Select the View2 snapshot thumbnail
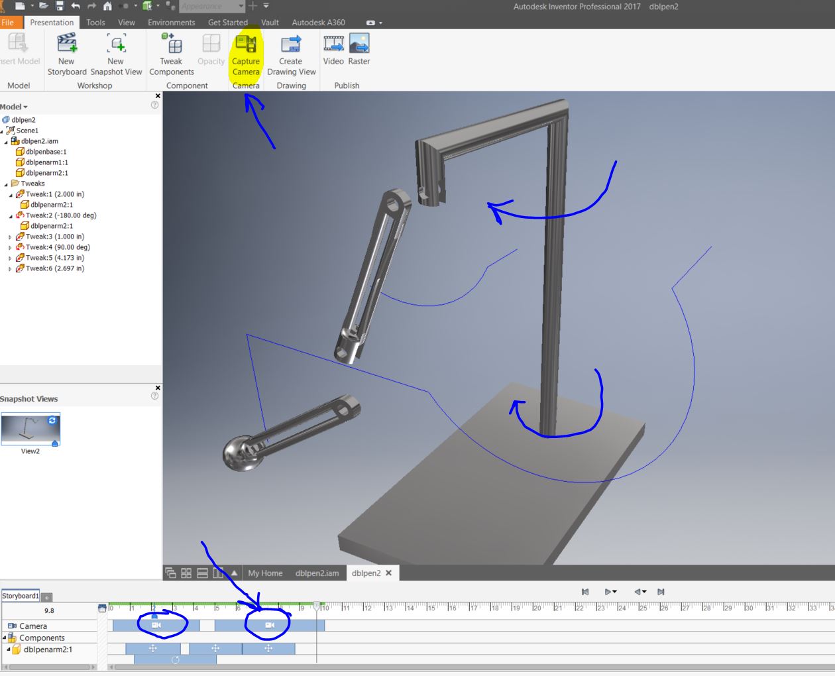 [x=30, y=429]
